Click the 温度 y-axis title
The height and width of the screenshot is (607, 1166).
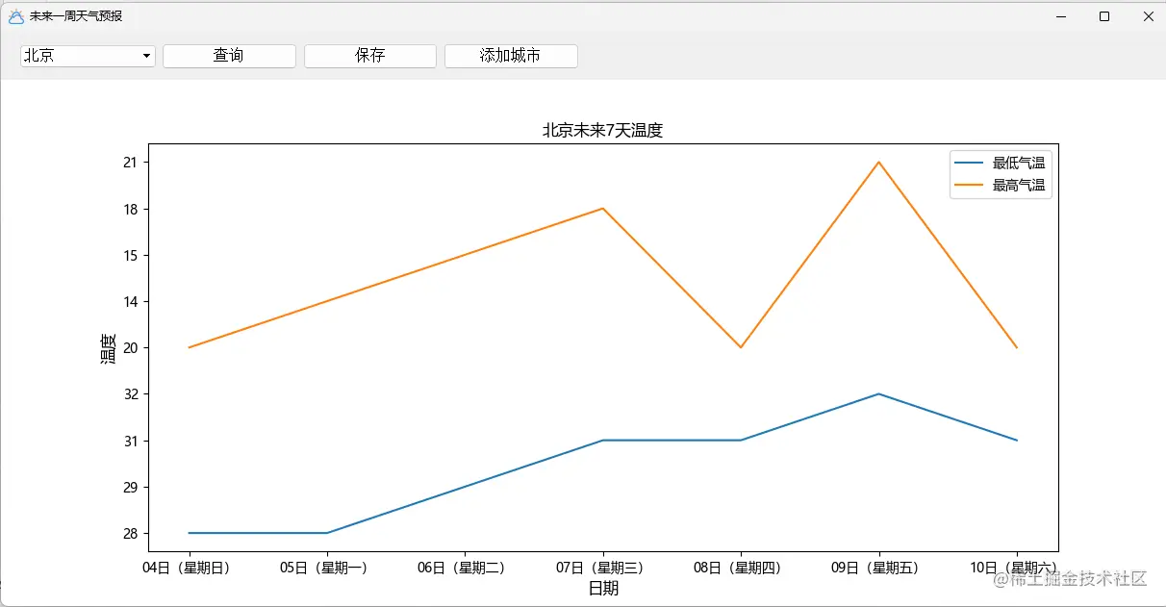pyautogui.click(x=109, y=348)
